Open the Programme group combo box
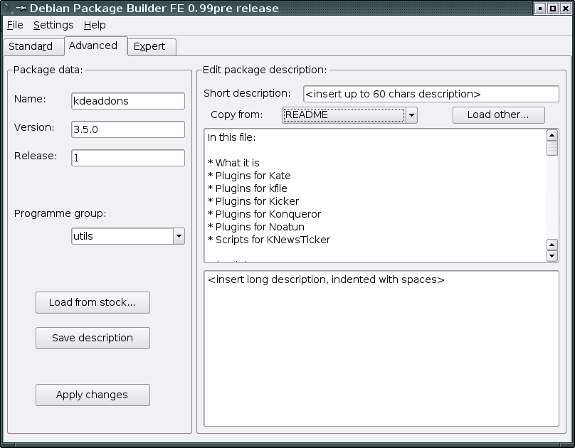 128,236
